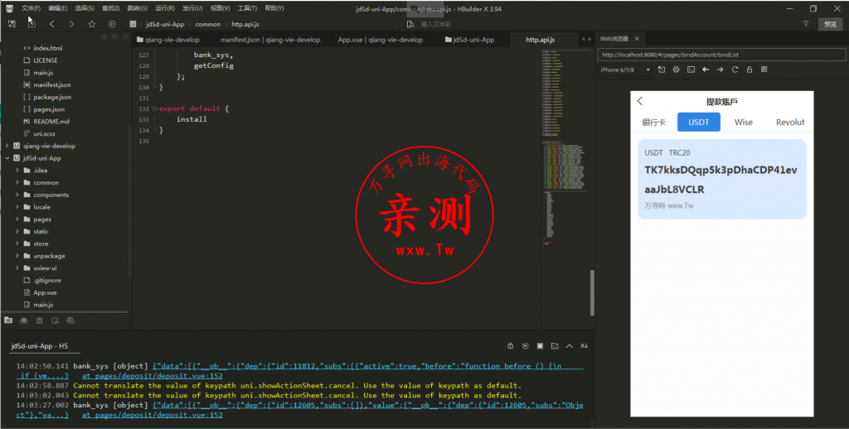Viewport: 849px width, 429px height.
Task: Click the 预览 preview button
Action: pyautogui.click(x=830, y=24)
